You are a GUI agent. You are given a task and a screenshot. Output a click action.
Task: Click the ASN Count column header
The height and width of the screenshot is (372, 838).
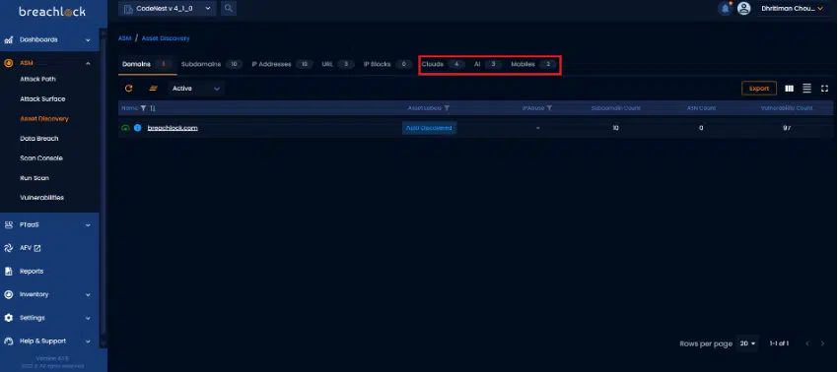click(701, 108)
